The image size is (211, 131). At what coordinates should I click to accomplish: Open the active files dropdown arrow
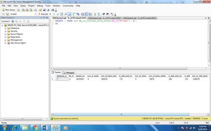pos(206,18)
